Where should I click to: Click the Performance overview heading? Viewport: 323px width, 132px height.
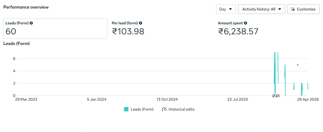click(x=26, y=7)
